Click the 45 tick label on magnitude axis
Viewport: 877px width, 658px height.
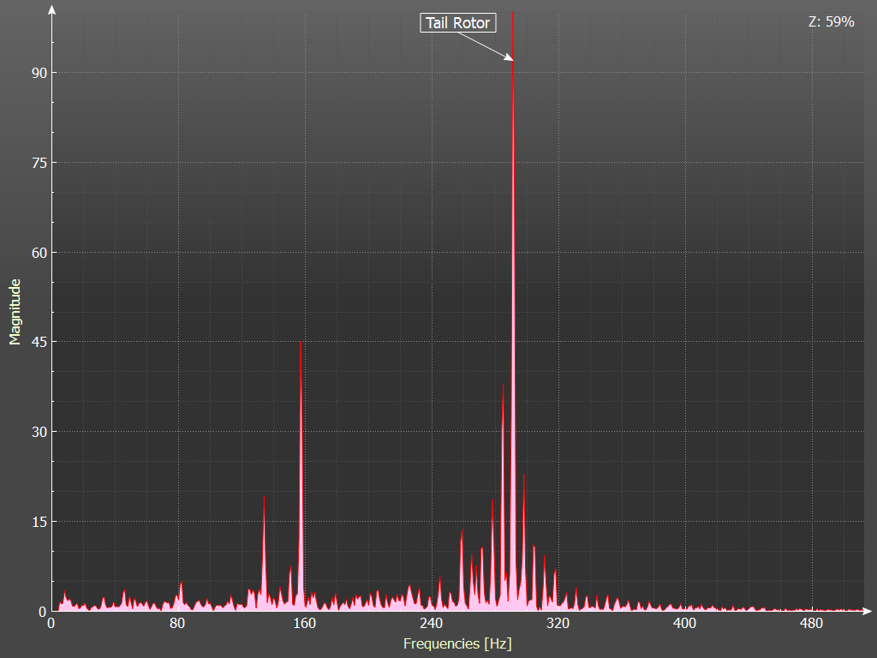(x=37, y=342)
